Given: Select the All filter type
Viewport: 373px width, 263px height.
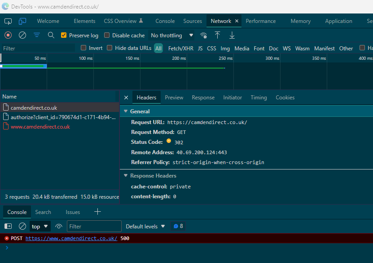Looking at the screenshot, I should (x=158, y=49).
